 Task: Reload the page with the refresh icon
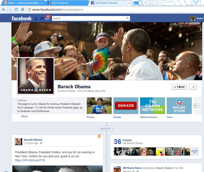coord(16,9)
